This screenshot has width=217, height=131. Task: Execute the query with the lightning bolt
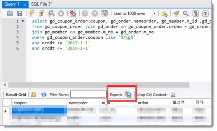(x=32, y=13)
